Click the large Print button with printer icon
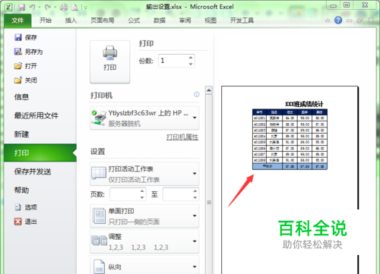This screenshot has width=380, height=274. (x=110, y=61)
